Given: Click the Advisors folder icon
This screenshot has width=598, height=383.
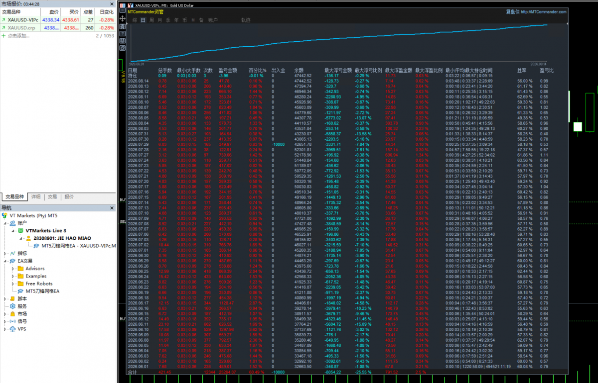Looking at the screenshot, I should click(20, 269).
